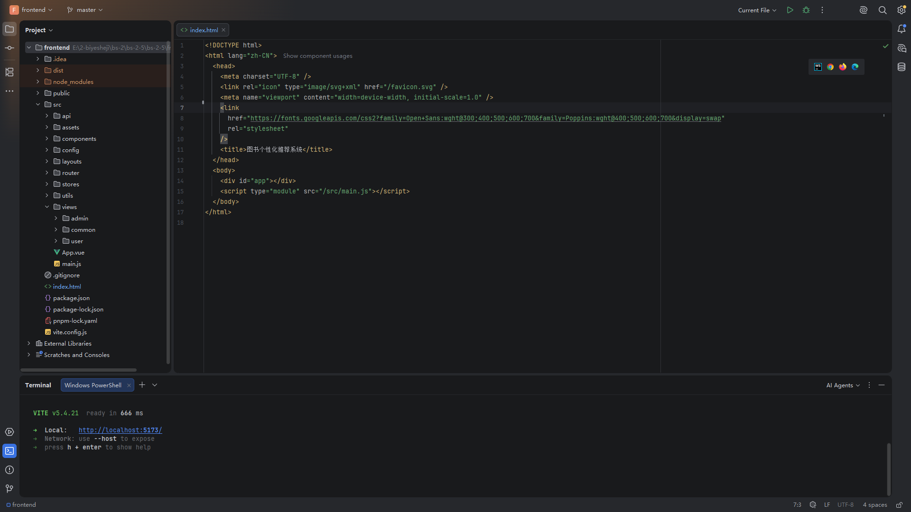
Task: Toggle the Terminal tool window button
Action: tap(9, 451)
